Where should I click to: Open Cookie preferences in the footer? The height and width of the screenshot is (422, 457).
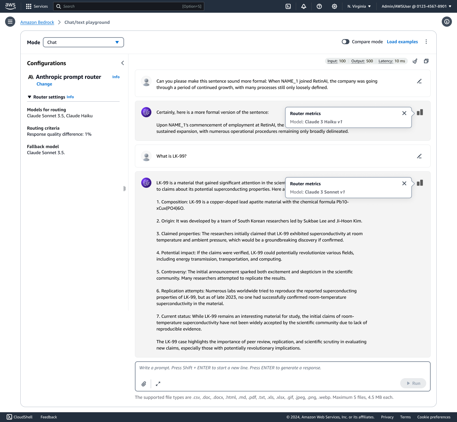coord(434,417)
